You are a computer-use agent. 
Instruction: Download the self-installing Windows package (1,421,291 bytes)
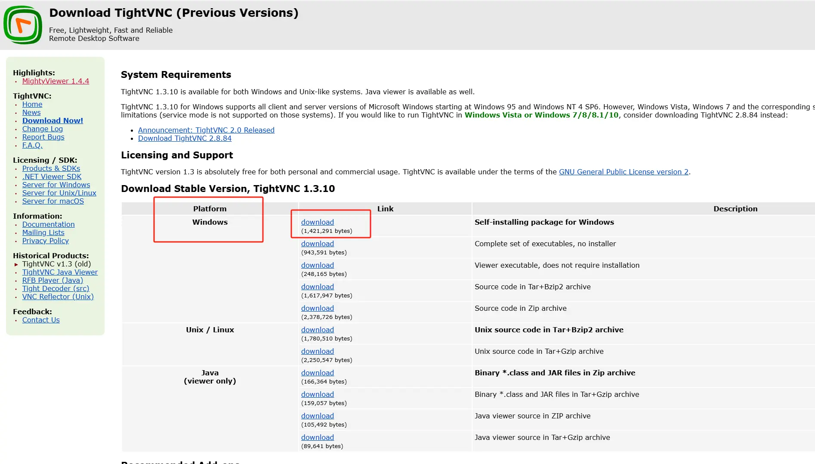point(318,222)
